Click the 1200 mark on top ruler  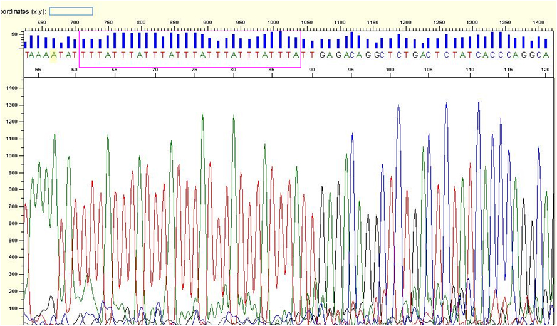[x=406, y=23]
